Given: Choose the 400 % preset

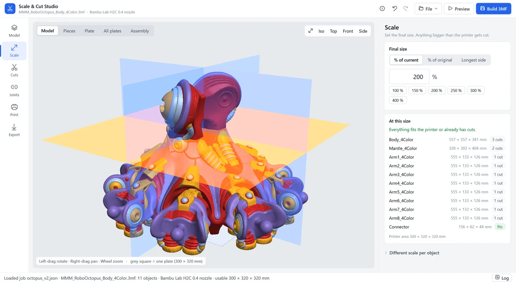Looking at the screenshot, I should [x=398, y=100].
